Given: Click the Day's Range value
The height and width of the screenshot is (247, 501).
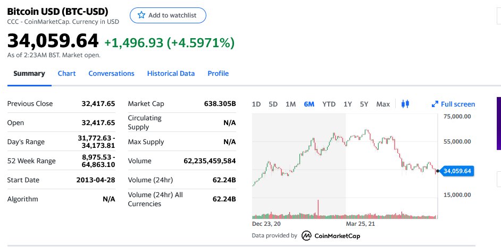Looking at the screenshot, I should click(x=96, y=142).
